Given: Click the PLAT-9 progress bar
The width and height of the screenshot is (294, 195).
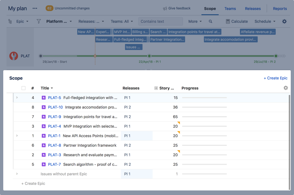Looking at the screenshot, I should point(204,117).
